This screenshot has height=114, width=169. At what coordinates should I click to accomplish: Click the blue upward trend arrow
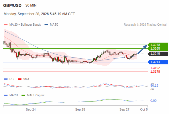(x=142, y=49)
